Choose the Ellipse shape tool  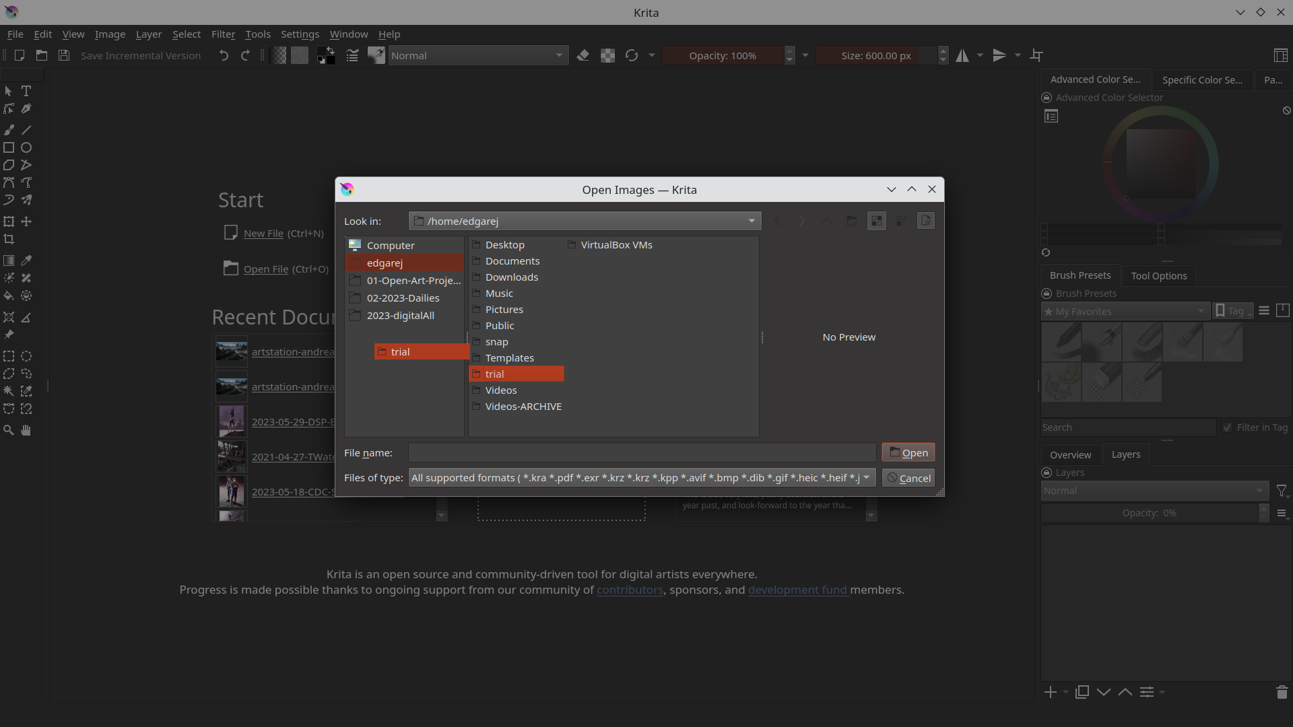click(x=26, y=147)
